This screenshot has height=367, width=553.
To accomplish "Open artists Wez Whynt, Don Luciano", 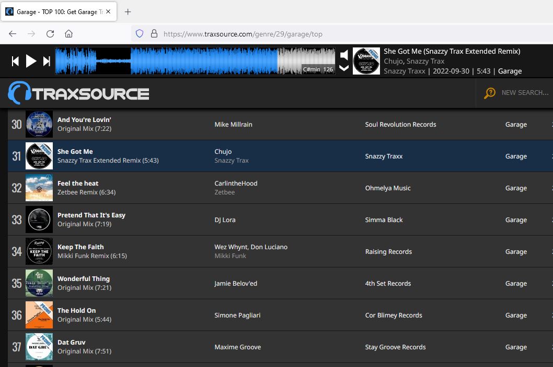I will point(251,247).
